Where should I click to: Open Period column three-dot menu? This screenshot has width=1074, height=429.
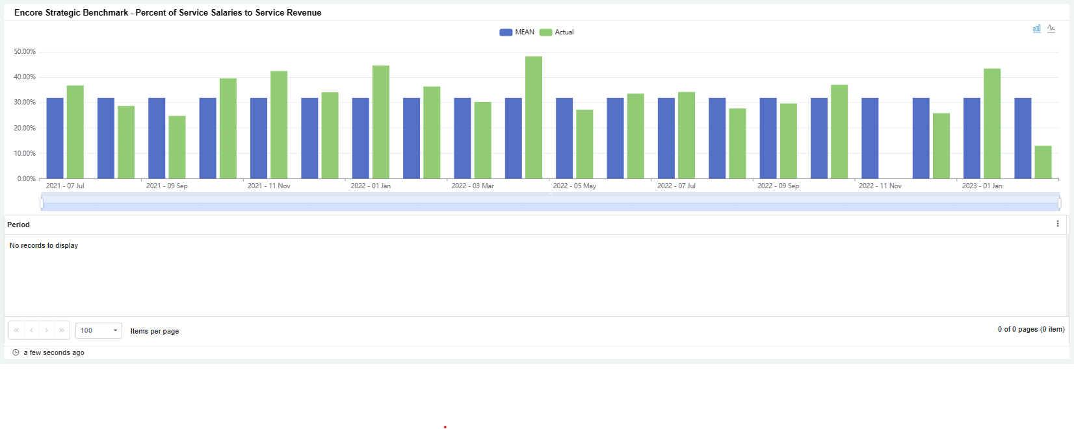pyautogui.click(x=1058, y=224)
